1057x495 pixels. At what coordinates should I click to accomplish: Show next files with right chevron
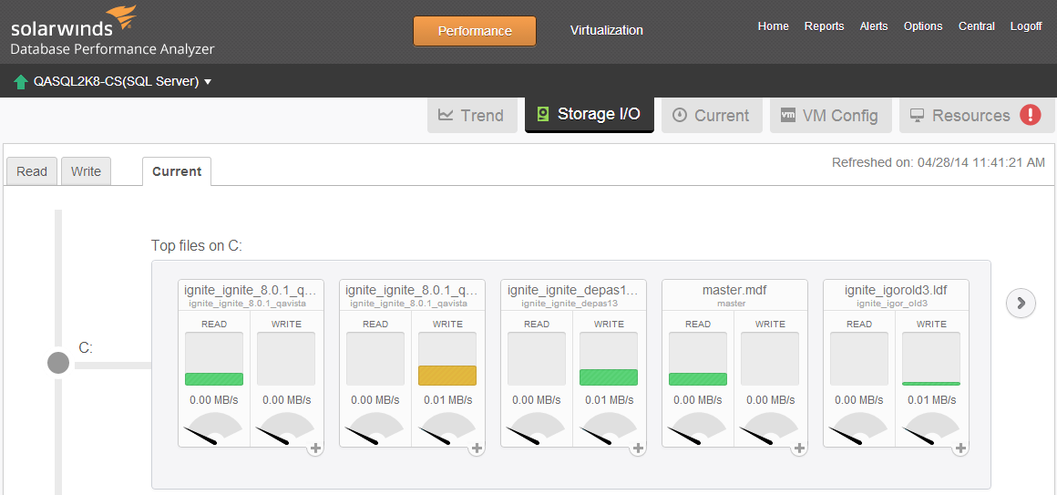1021,303
